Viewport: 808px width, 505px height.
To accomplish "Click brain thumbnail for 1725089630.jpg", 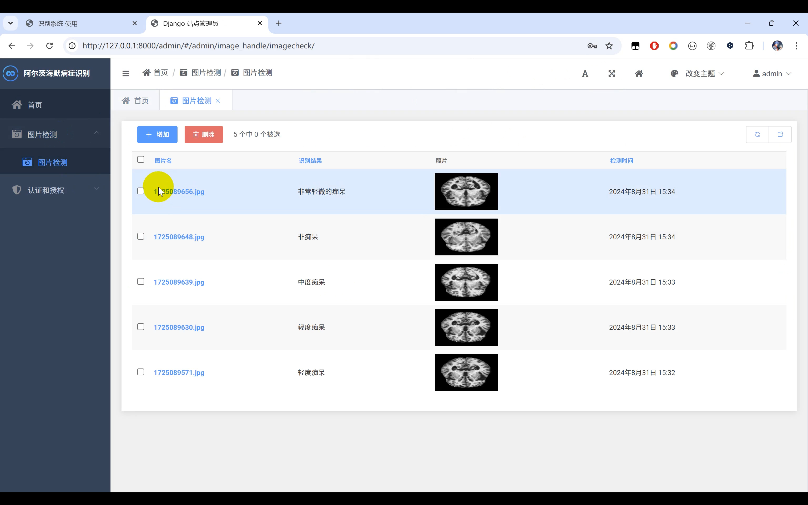I will [466, 327].
